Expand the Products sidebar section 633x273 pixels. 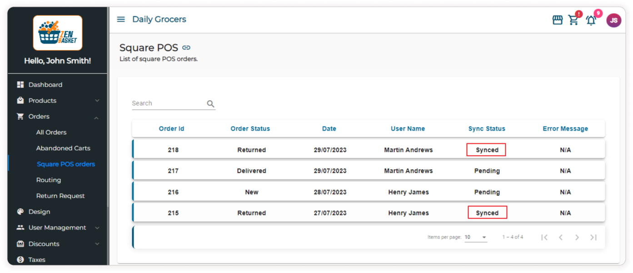pyautogui.click(x=97, y=100)
